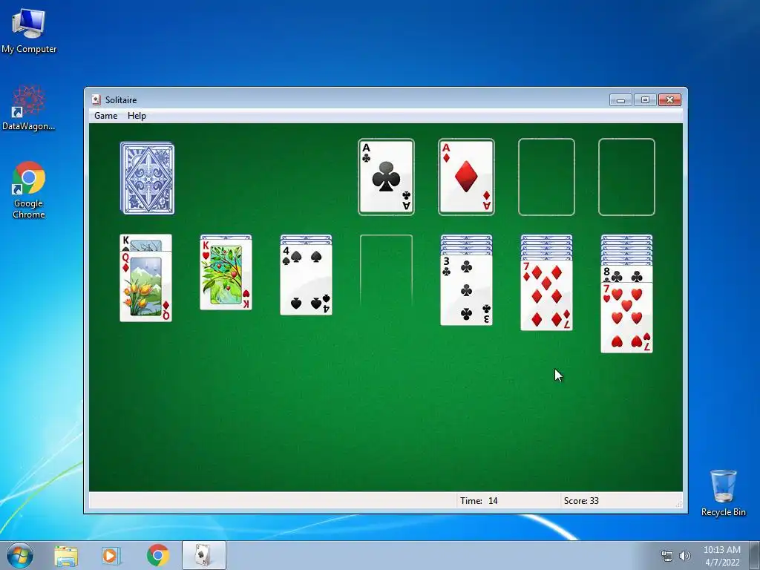The height and width of the screenshot is (570, 760).
Task: Select the Ace of Clubs foundation card
Action: 386,177
